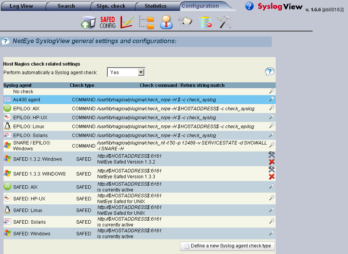Open the Sign. check tab
348x254 pixels.
111,6
